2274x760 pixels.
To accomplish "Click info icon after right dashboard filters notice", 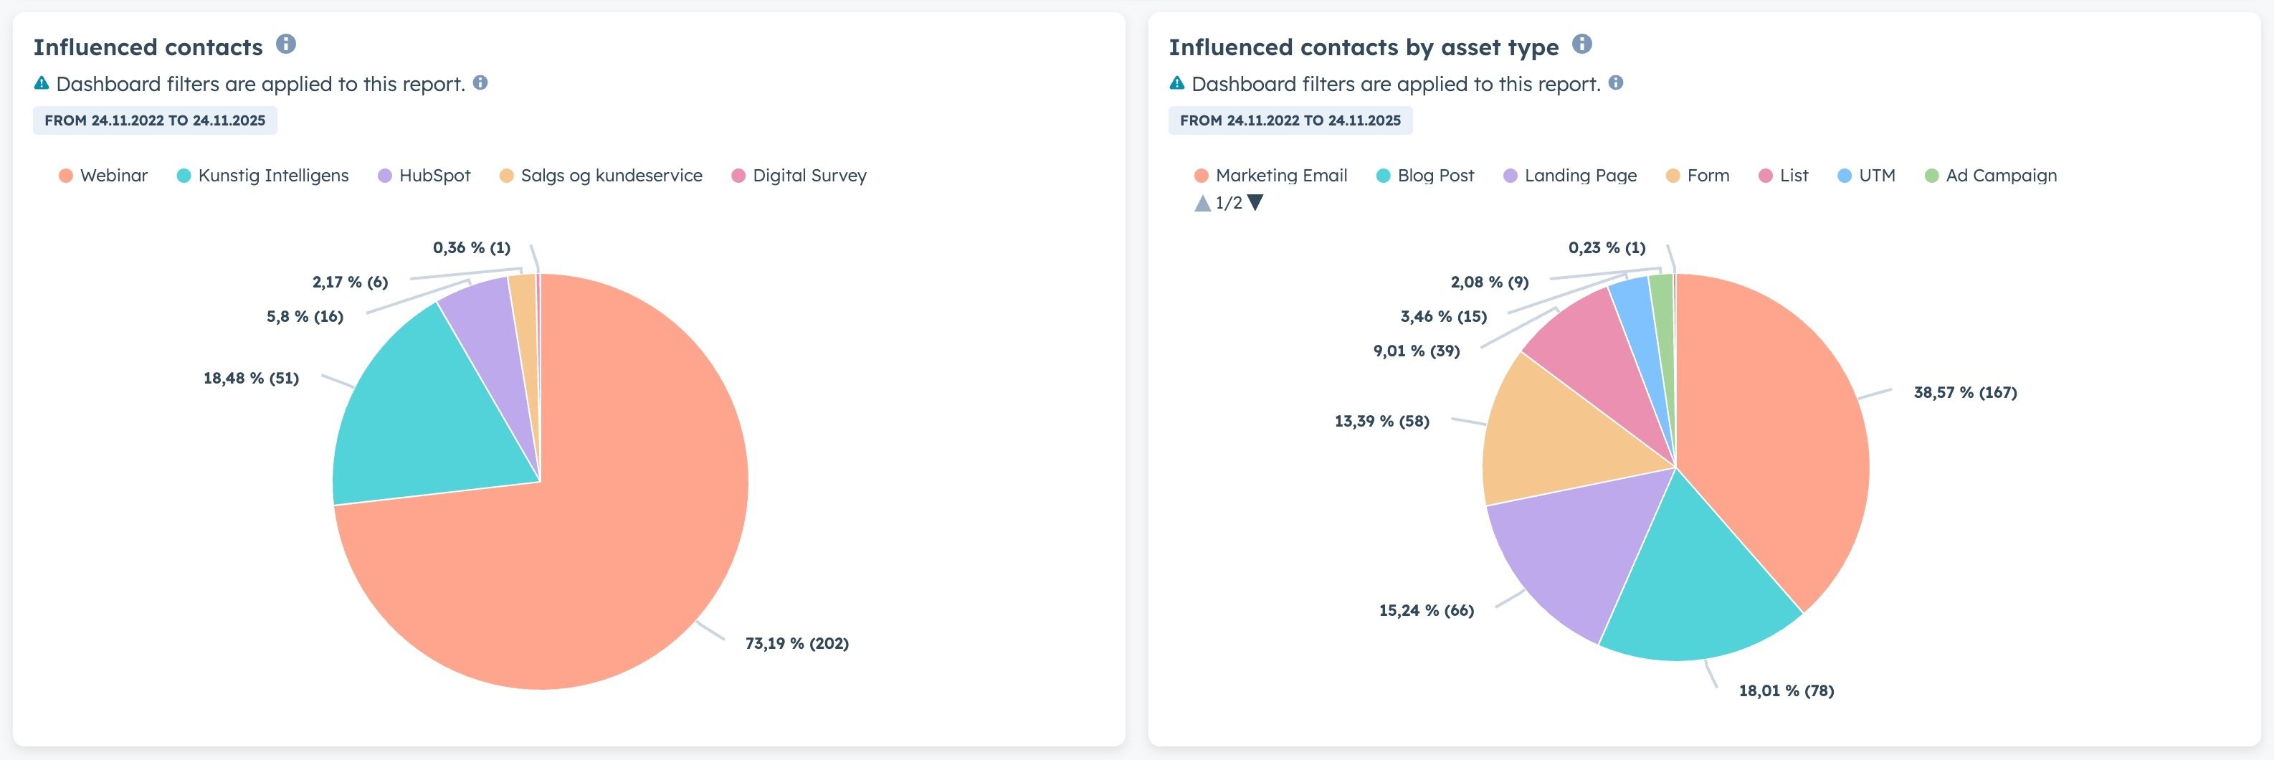I will point(1615,83).
